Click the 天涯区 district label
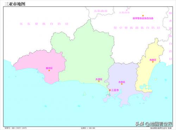 click(99, 79)
